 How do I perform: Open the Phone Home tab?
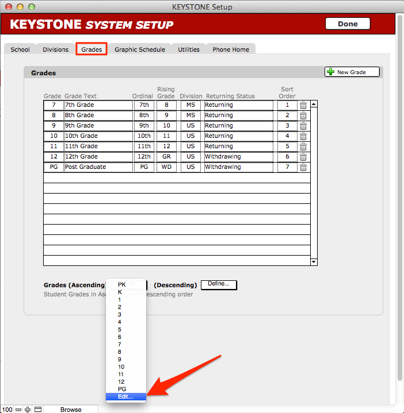point(231,49)
